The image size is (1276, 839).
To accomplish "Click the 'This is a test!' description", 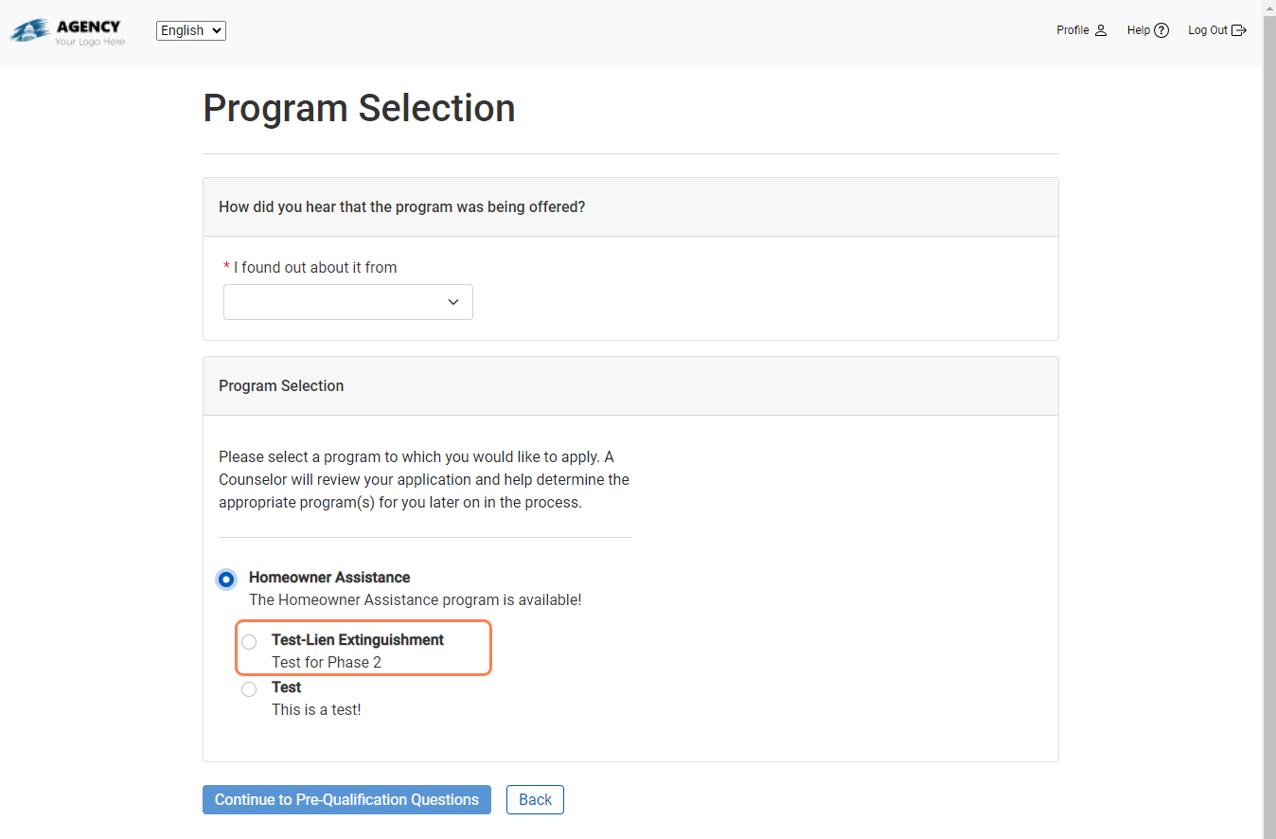I will (x=316, y=709).
